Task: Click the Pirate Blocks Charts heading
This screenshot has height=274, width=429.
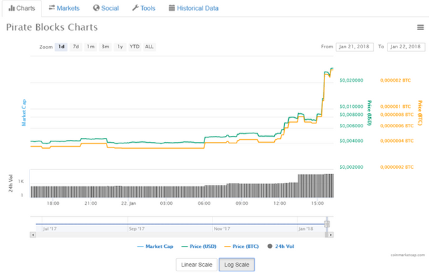Action: (x=52, y=27)
